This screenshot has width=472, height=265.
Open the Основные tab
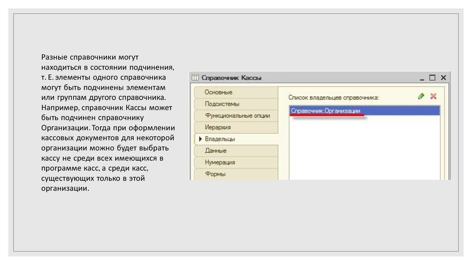tap(218, 92)
